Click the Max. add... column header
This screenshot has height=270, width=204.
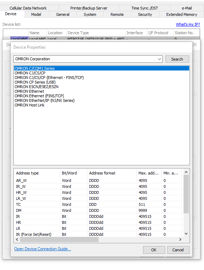[x=149, y=173]
